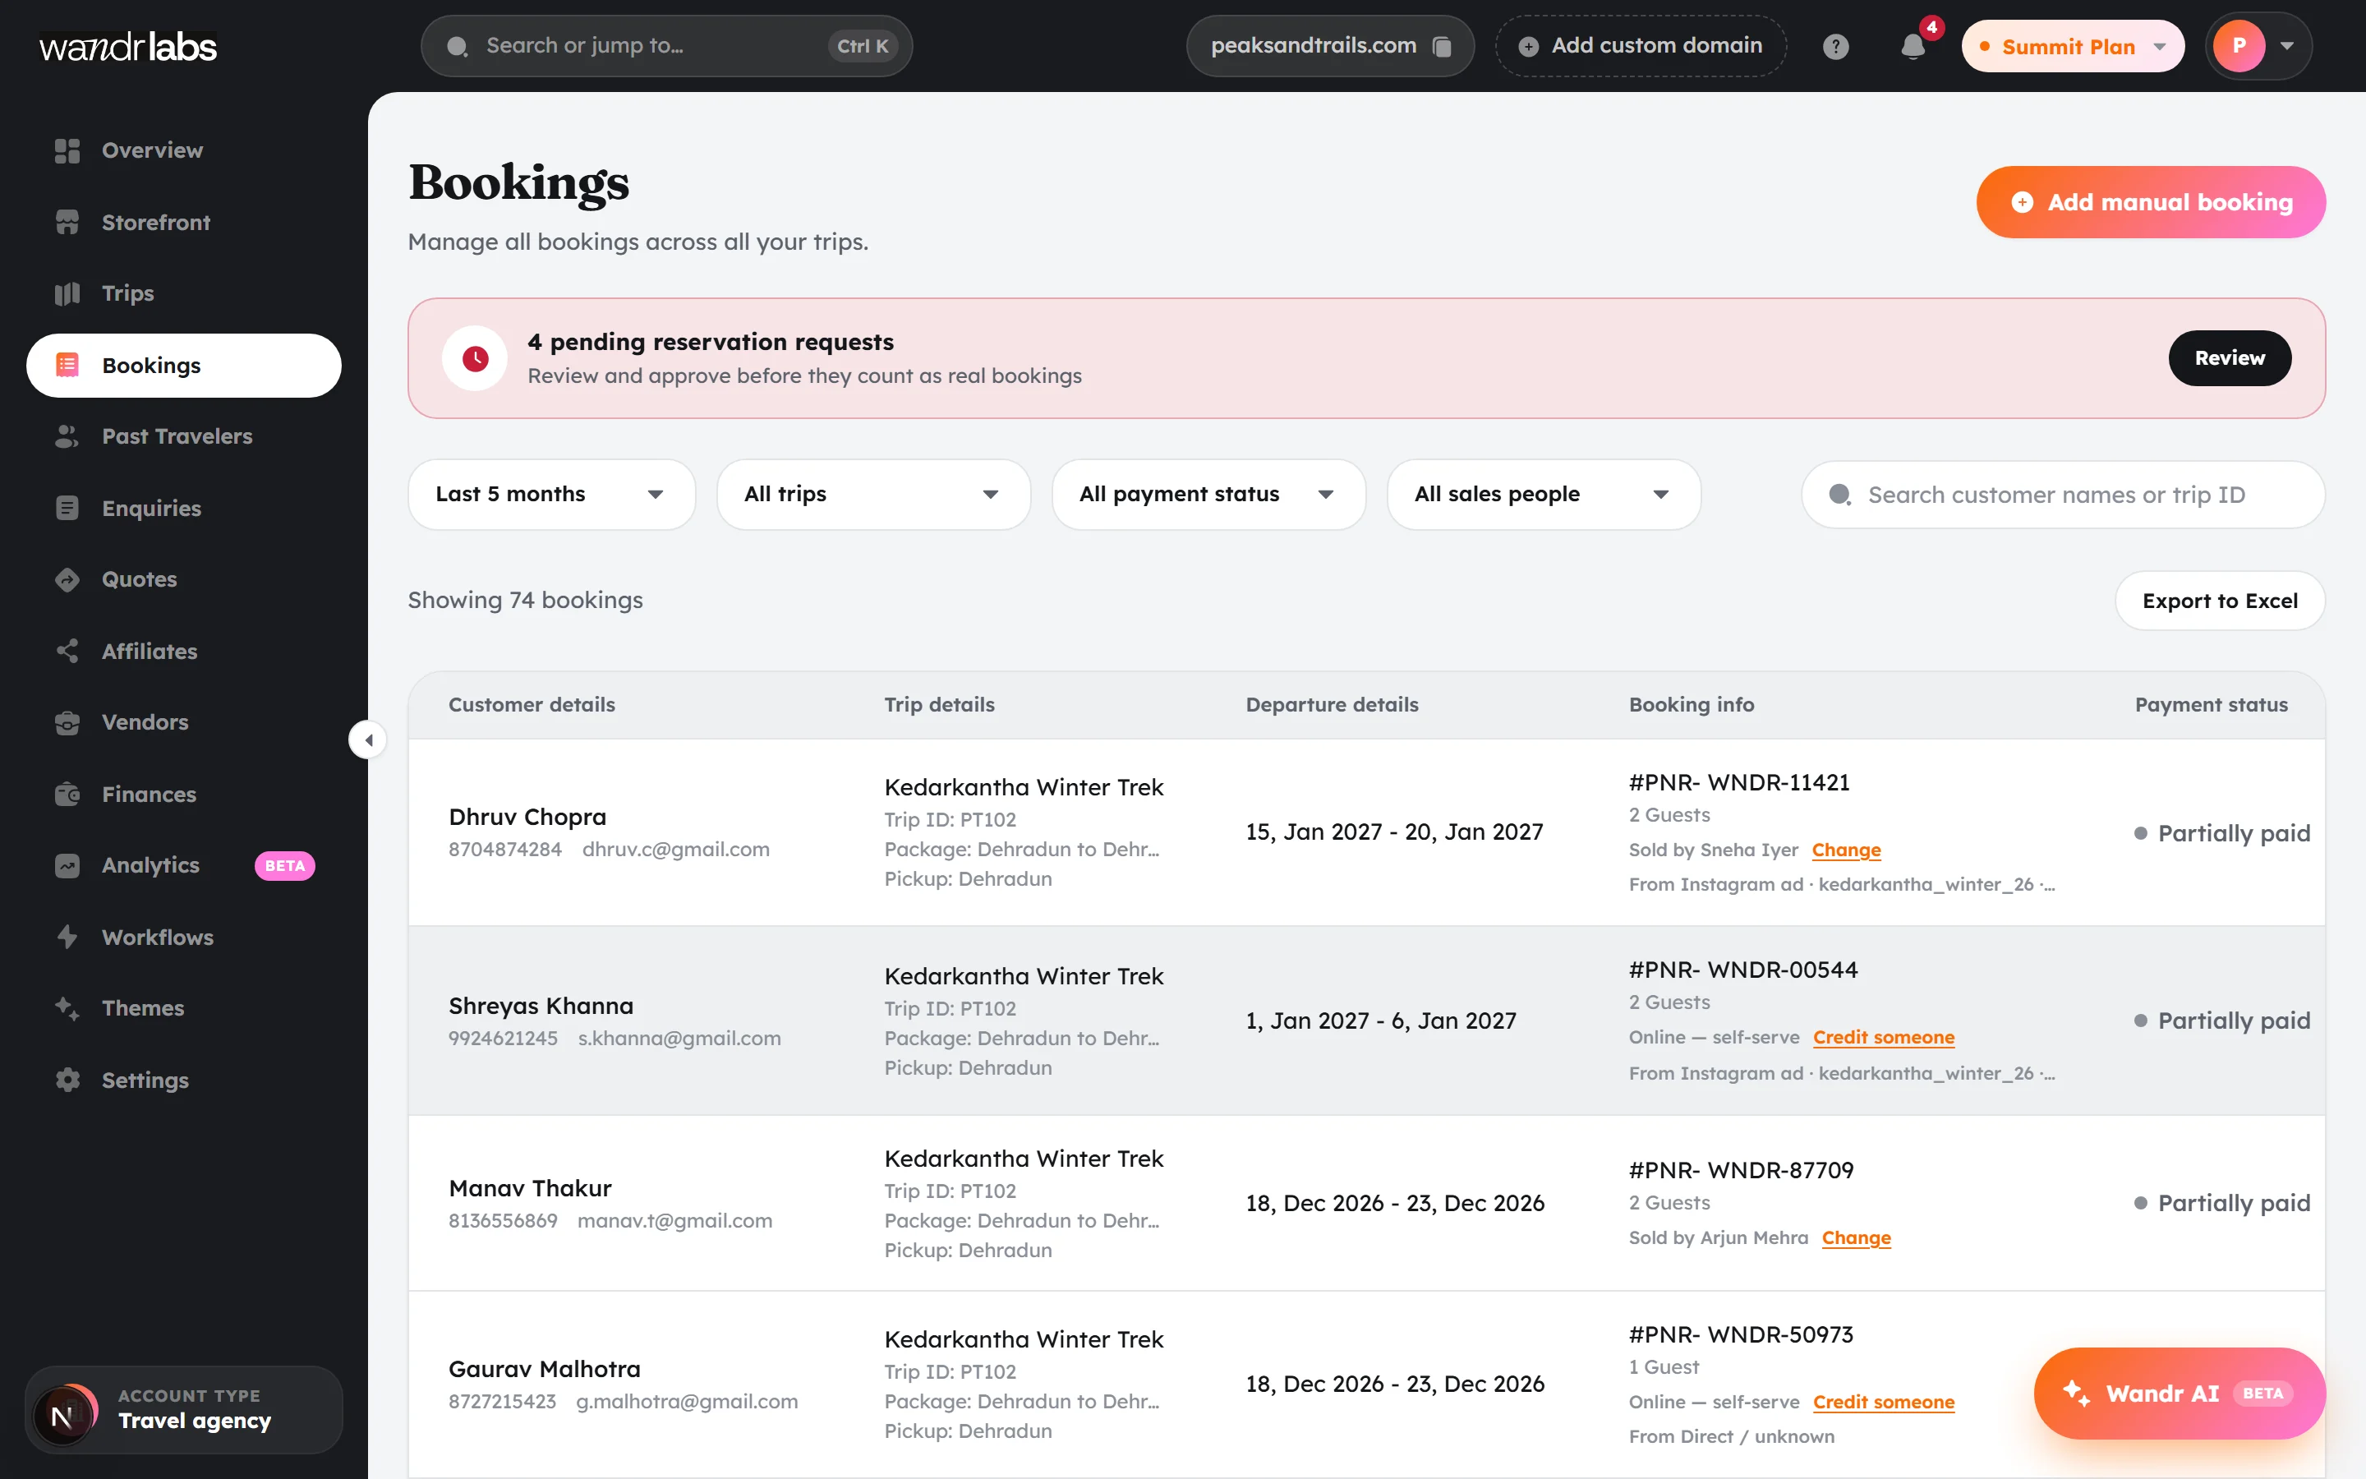
Task: Click customer name Manav Thakur
Action: [530, 1187]
